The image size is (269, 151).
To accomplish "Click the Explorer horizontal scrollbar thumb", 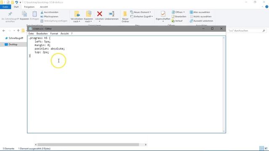I will point(88,145).
